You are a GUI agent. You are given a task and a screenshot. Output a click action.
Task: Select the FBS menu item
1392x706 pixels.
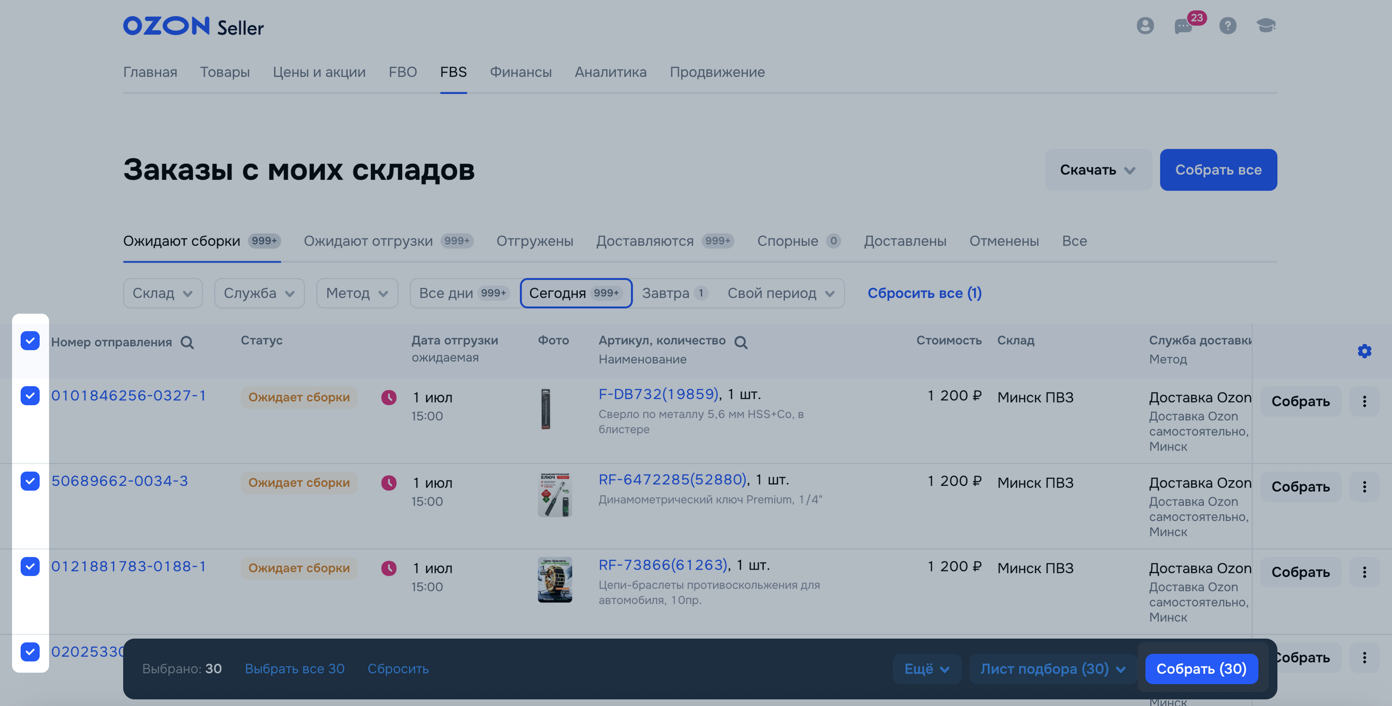pos(454,72)
